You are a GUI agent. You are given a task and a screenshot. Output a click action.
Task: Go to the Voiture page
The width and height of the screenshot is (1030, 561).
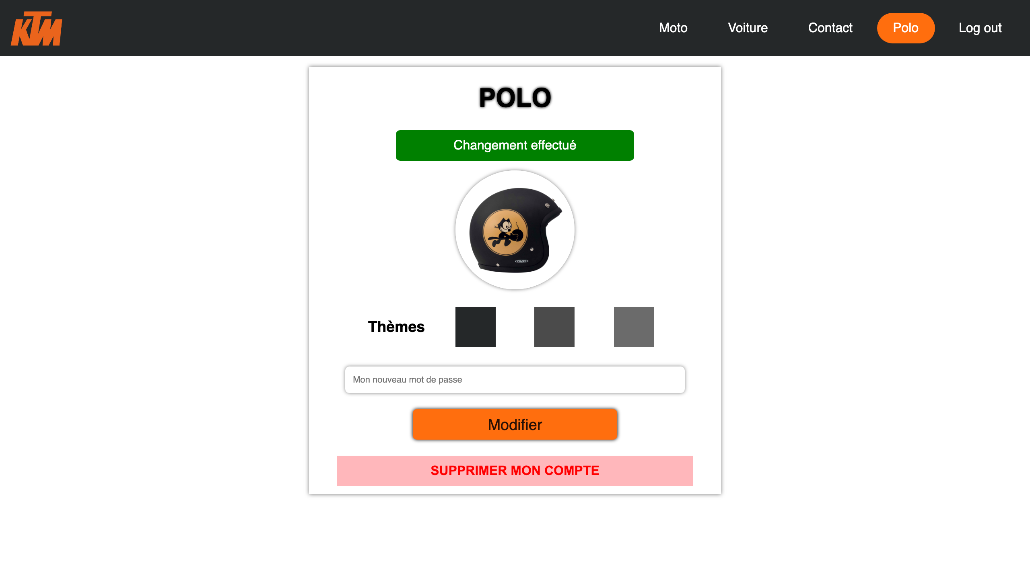coord(748,28)
